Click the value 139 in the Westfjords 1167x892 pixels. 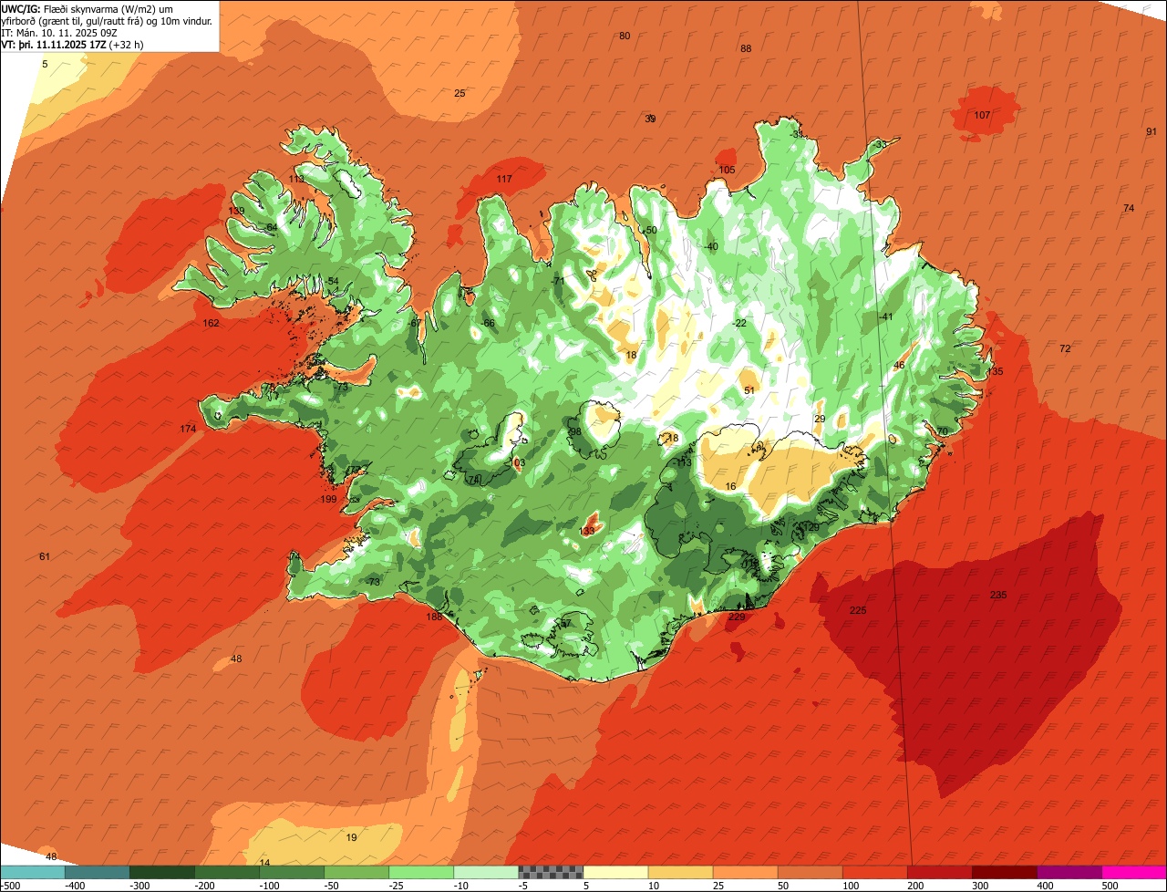tap(237, 211)
